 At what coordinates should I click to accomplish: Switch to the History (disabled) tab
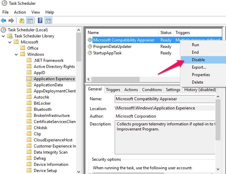click(x=200, y=90)
